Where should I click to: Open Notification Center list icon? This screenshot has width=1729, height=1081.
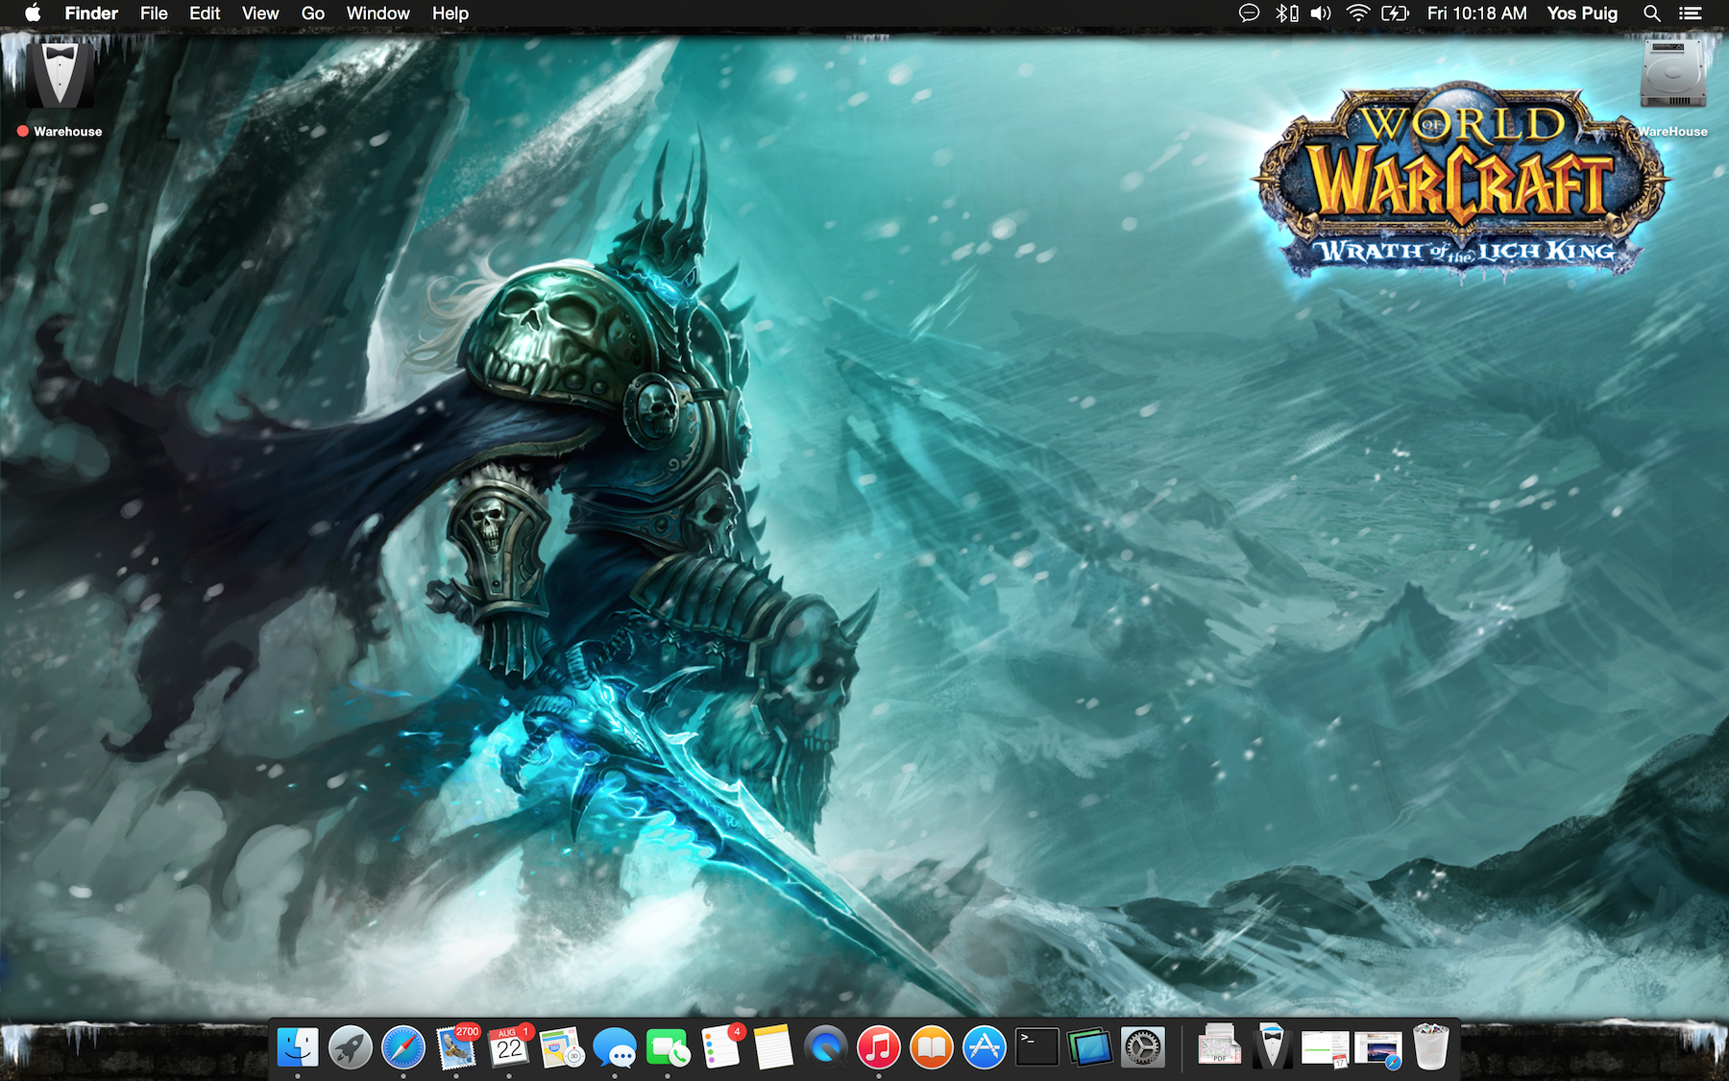pos(1691,13)
